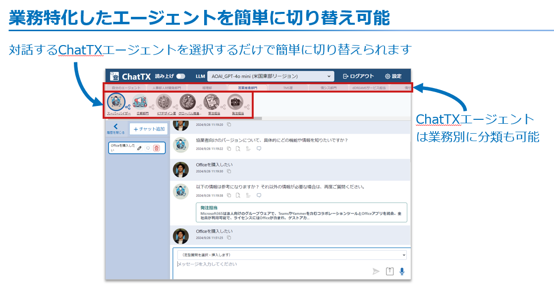Click the ログアウト button

pos(358,76)
